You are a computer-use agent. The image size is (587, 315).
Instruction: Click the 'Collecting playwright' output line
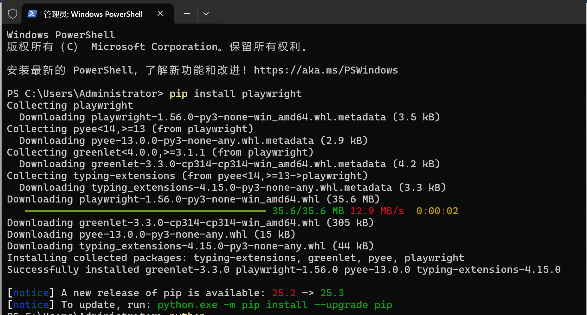coord(70,106)
